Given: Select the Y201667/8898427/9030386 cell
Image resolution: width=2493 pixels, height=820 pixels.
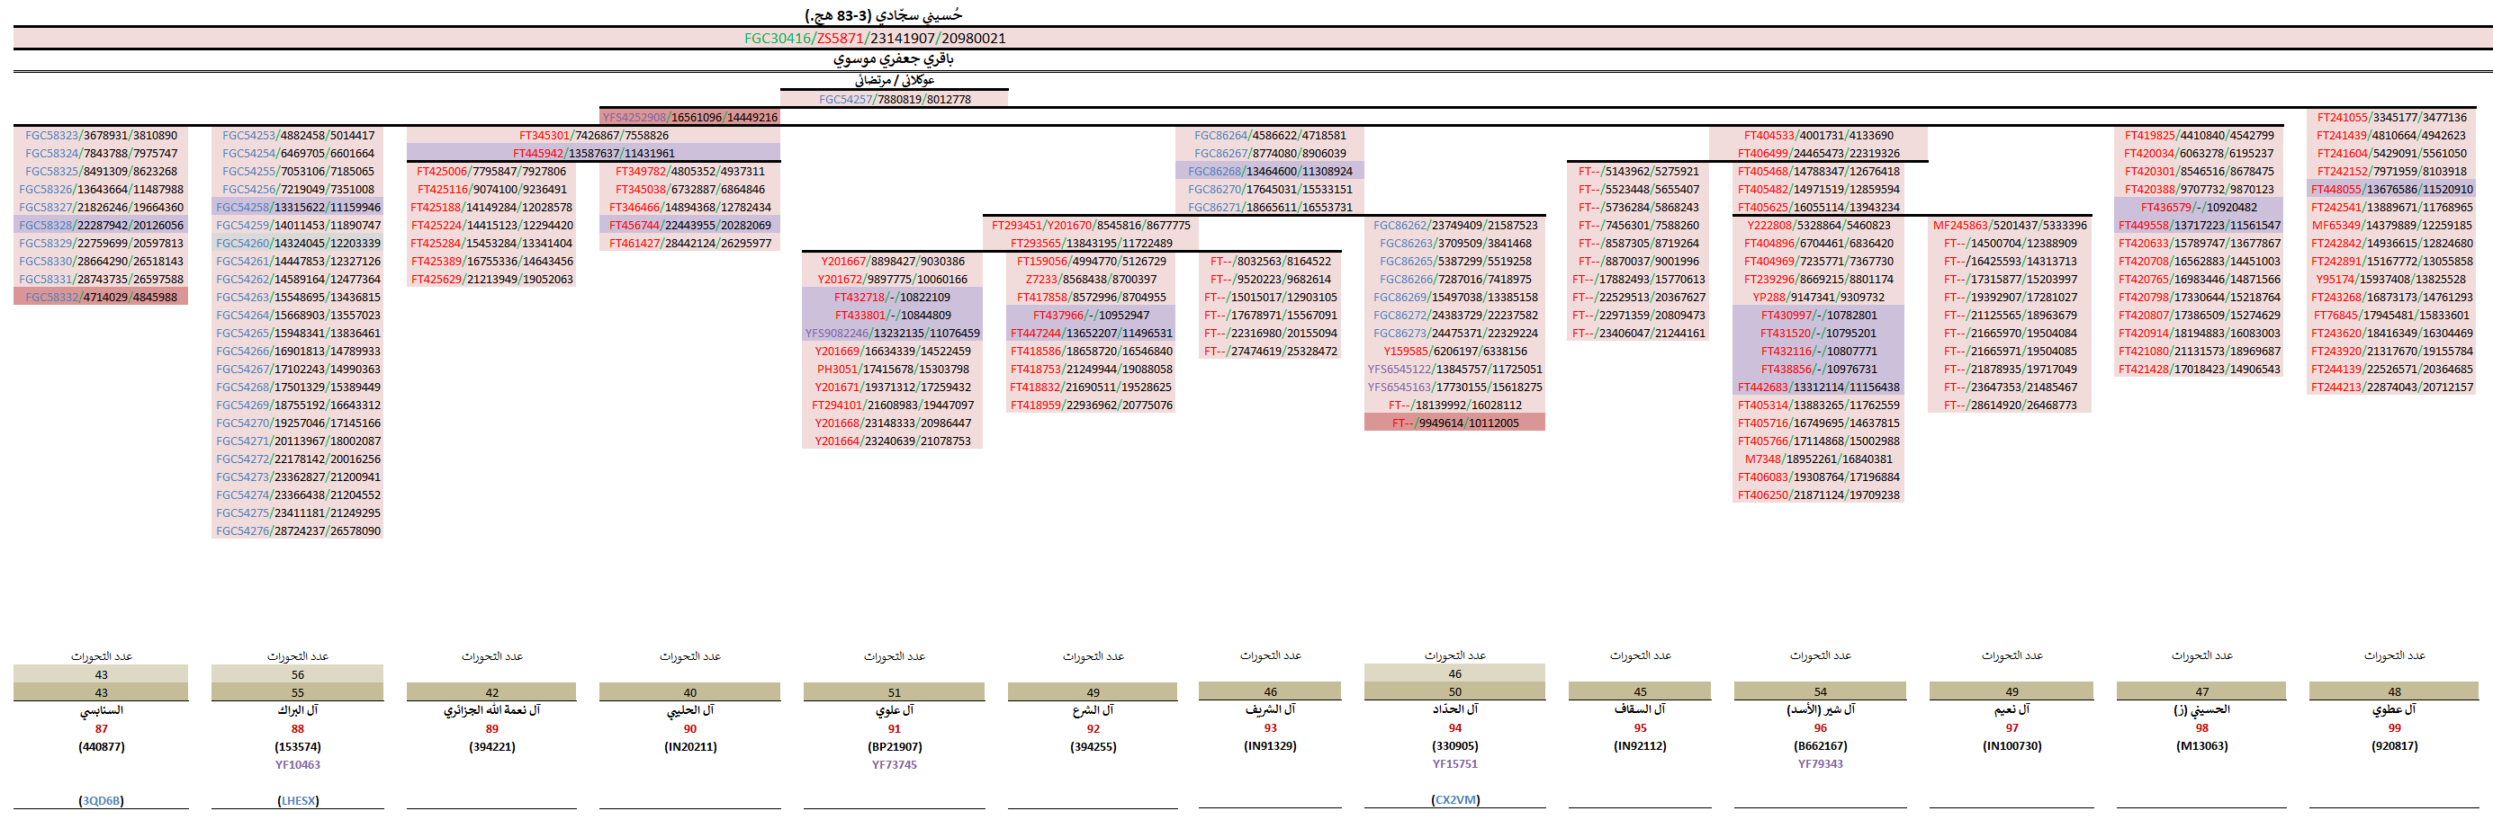Looking at the screenshot, I should (892, 261).
